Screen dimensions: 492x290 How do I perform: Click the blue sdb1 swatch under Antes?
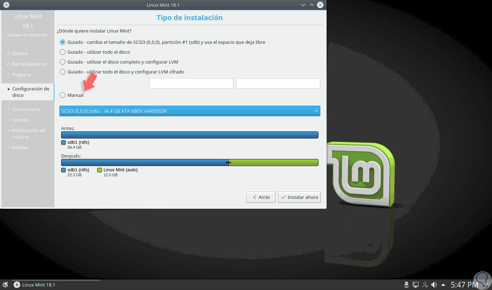click(x=63, y=142)
